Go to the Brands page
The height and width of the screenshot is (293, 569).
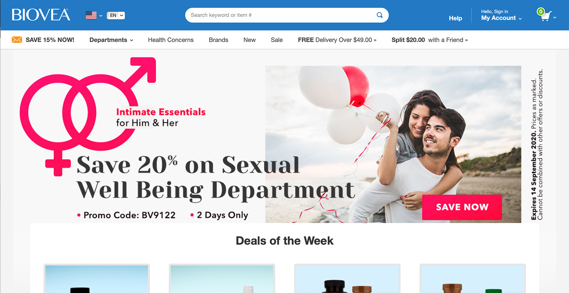point(218,40)
